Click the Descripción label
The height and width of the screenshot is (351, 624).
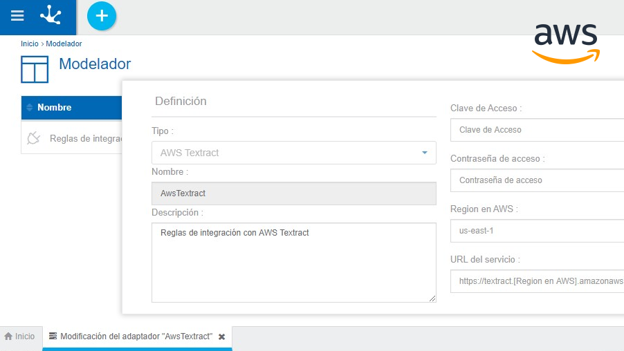[177, 213]
